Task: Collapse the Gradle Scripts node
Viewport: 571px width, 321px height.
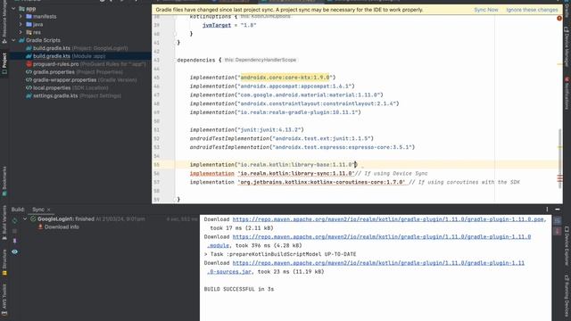Action: [13, 40]
